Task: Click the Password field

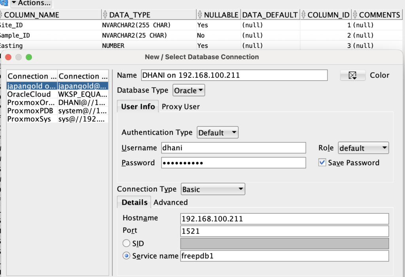Action: [233, 163]
